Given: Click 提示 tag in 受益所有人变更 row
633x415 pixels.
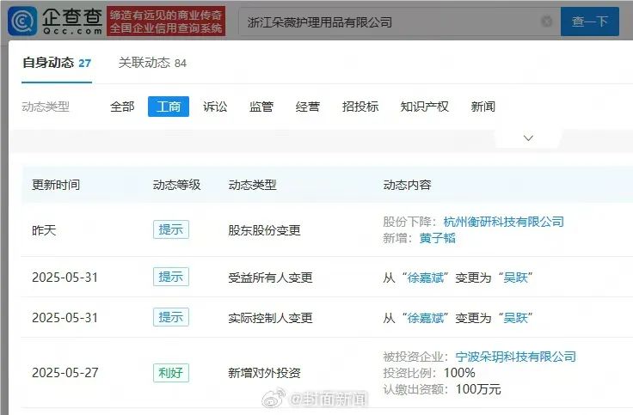Looking at the screenshot, I should click(x=171, y=277).
